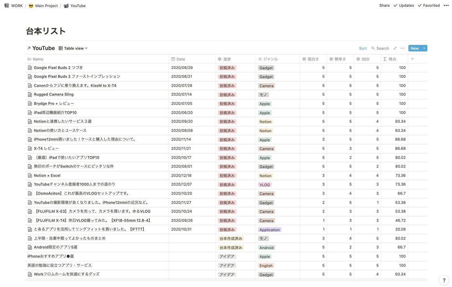
Task: Open the YouTube breadcrumb page
Action: click(75, 6)
